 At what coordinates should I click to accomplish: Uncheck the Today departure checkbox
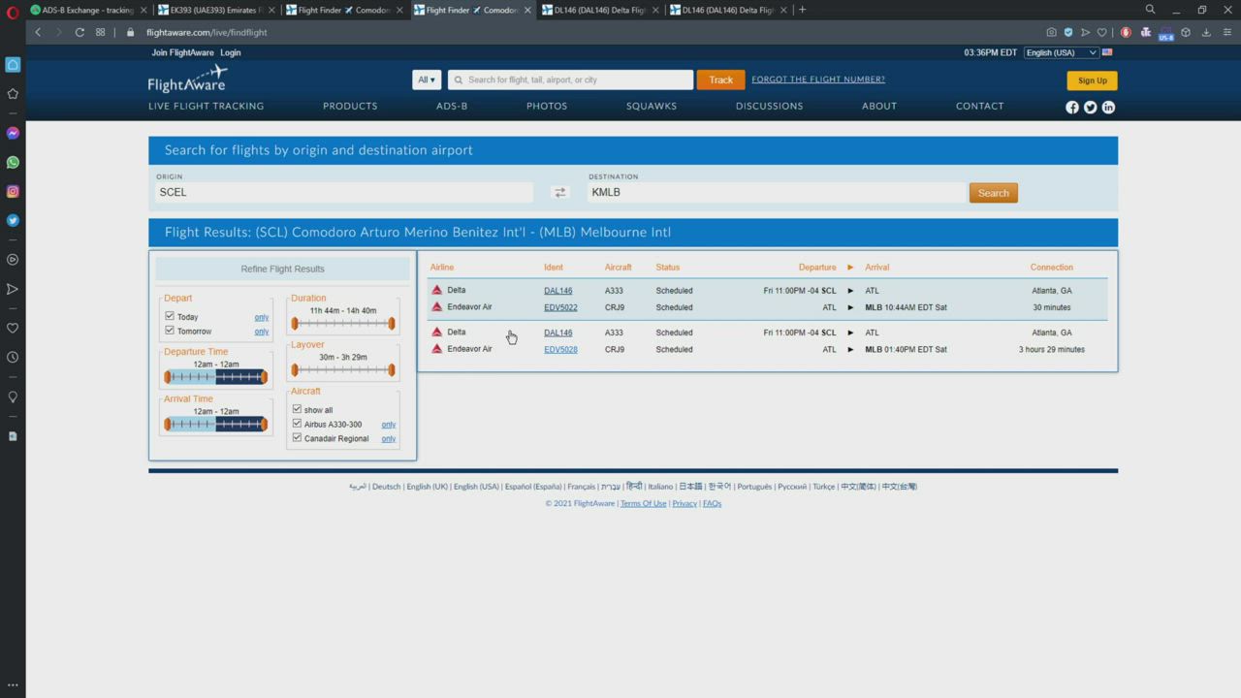pos(170,316)
